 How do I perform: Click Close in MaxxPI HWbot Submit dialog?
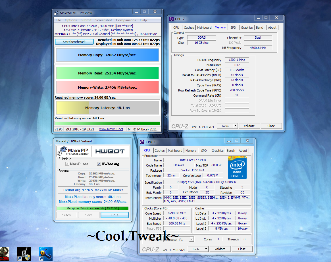[115, 215]
